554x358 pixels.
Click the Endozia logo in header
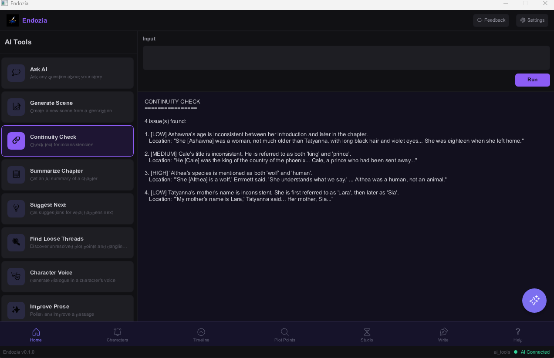coord(13,20)
